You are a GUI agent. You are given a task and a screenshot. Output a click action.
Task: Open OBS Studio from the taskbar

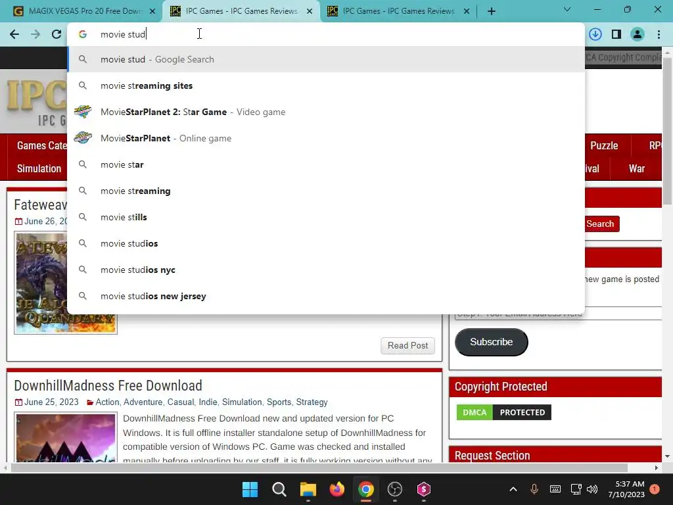pos(395,489)
